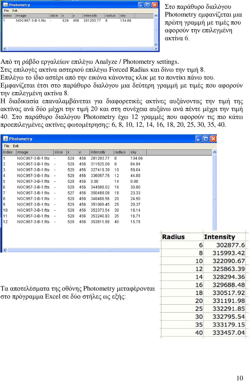Select row 11 with intensity 353240.93
249x381 pixels.
tap(107, 216)
